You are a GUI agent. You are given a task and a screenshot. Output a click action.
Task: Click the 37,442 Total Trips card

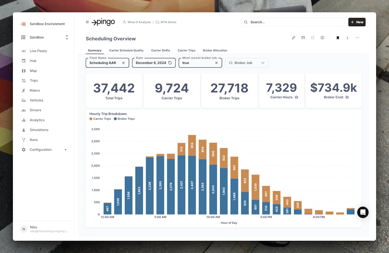pyautogui.click(x=114, y=91)
